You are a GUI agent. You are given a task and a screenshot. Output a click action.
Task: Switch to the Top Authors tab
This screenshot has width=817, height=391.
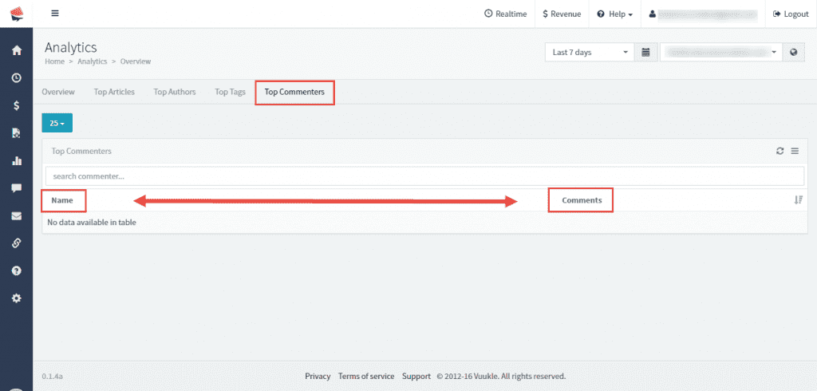tap(175, 92)
